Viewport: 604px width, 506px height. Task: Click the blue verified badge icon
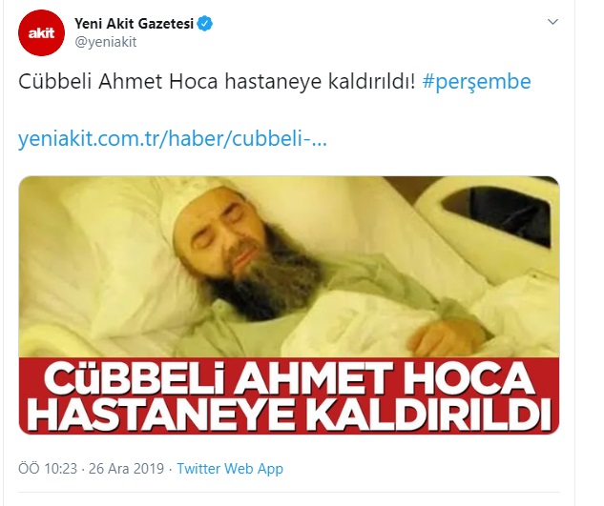click(205, 24)
